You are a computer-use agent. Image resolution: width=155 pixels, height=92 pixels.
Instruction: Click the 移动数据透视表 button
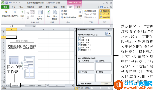pos(68,17)
